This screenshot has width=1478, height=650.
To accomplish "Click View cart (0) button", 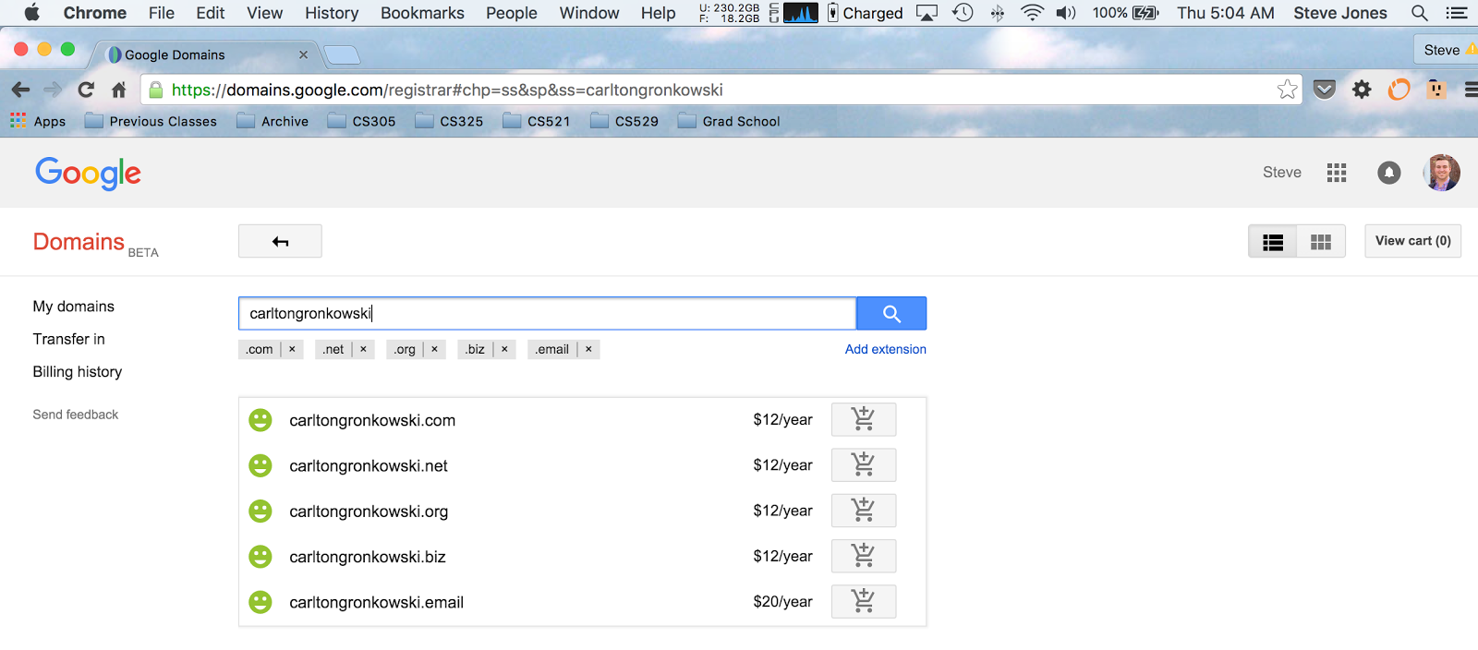I will (x=1412, y=241).
